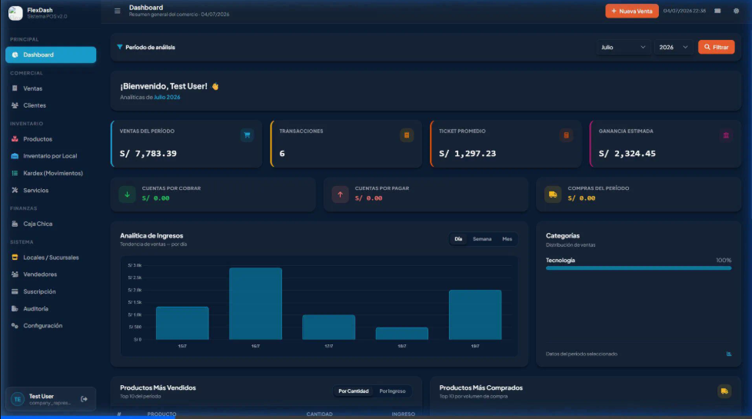This screenshot has height=419, width=752.
Task: Switch income chart to Día view
Action: 458,239
